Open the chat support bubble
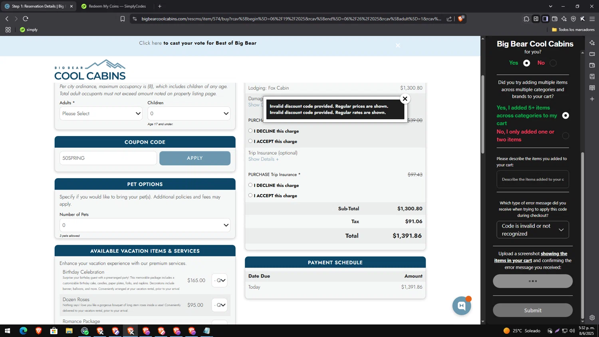The image size is (599, 337). tap(462, 306)
